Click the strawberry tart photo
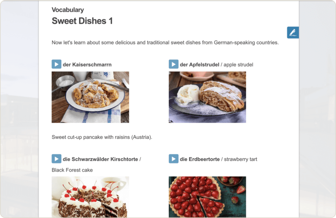Image resolution: width=336 pixels, height=218 pixels. click(x=207, y=197)
